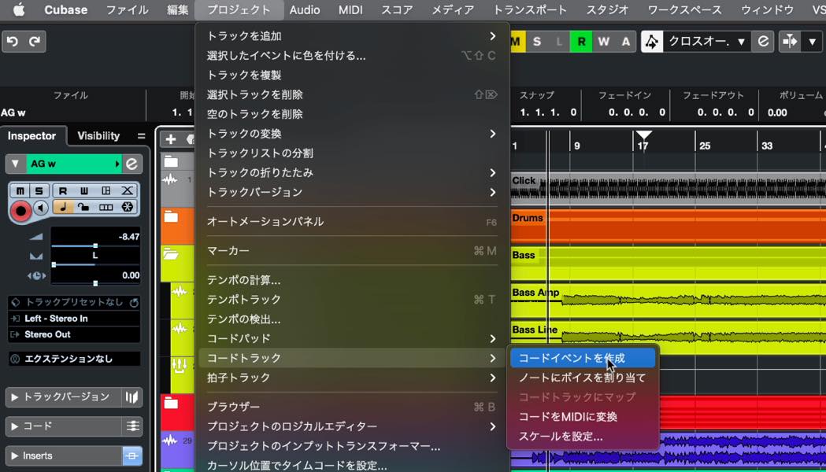Toggle global W write automation button

pyautogui.click(x=604, y=41)
